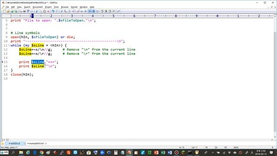Collapse the while block fold marker on line 11
Image resolution: width=277 pixels, height=156 pixels.
[x=9, y=45]
